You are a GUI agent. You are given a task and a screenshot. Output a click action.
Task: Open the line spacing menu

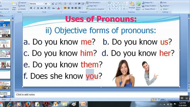pyautogui.click(x=83, y=4)
